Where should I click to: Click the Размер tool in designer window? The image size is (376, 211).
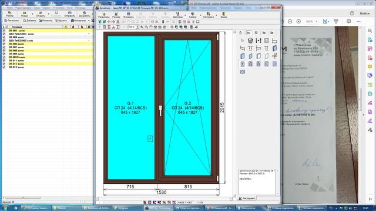click(116, 15)
